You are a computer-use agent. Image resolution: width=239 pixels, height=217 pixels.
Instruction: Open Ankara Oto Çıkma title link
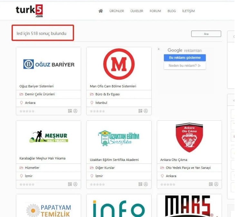[174, 160]
